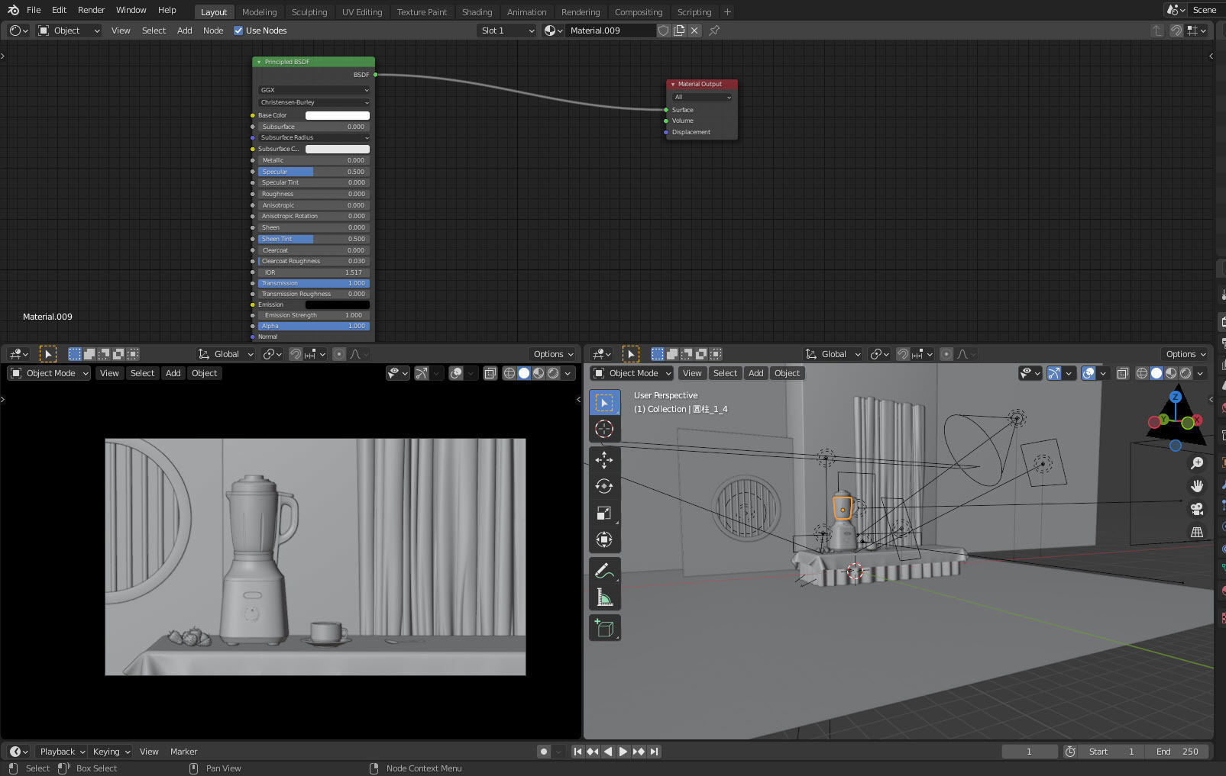Open the Keying dropdown in timeline
Viewport: 1226px width, 776px height.
112,752
